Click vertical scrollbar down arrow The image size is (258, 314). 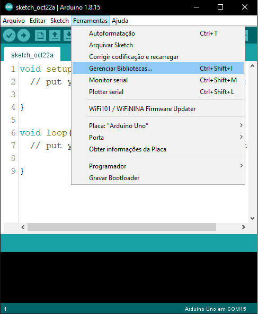click(x=252, y=218)
